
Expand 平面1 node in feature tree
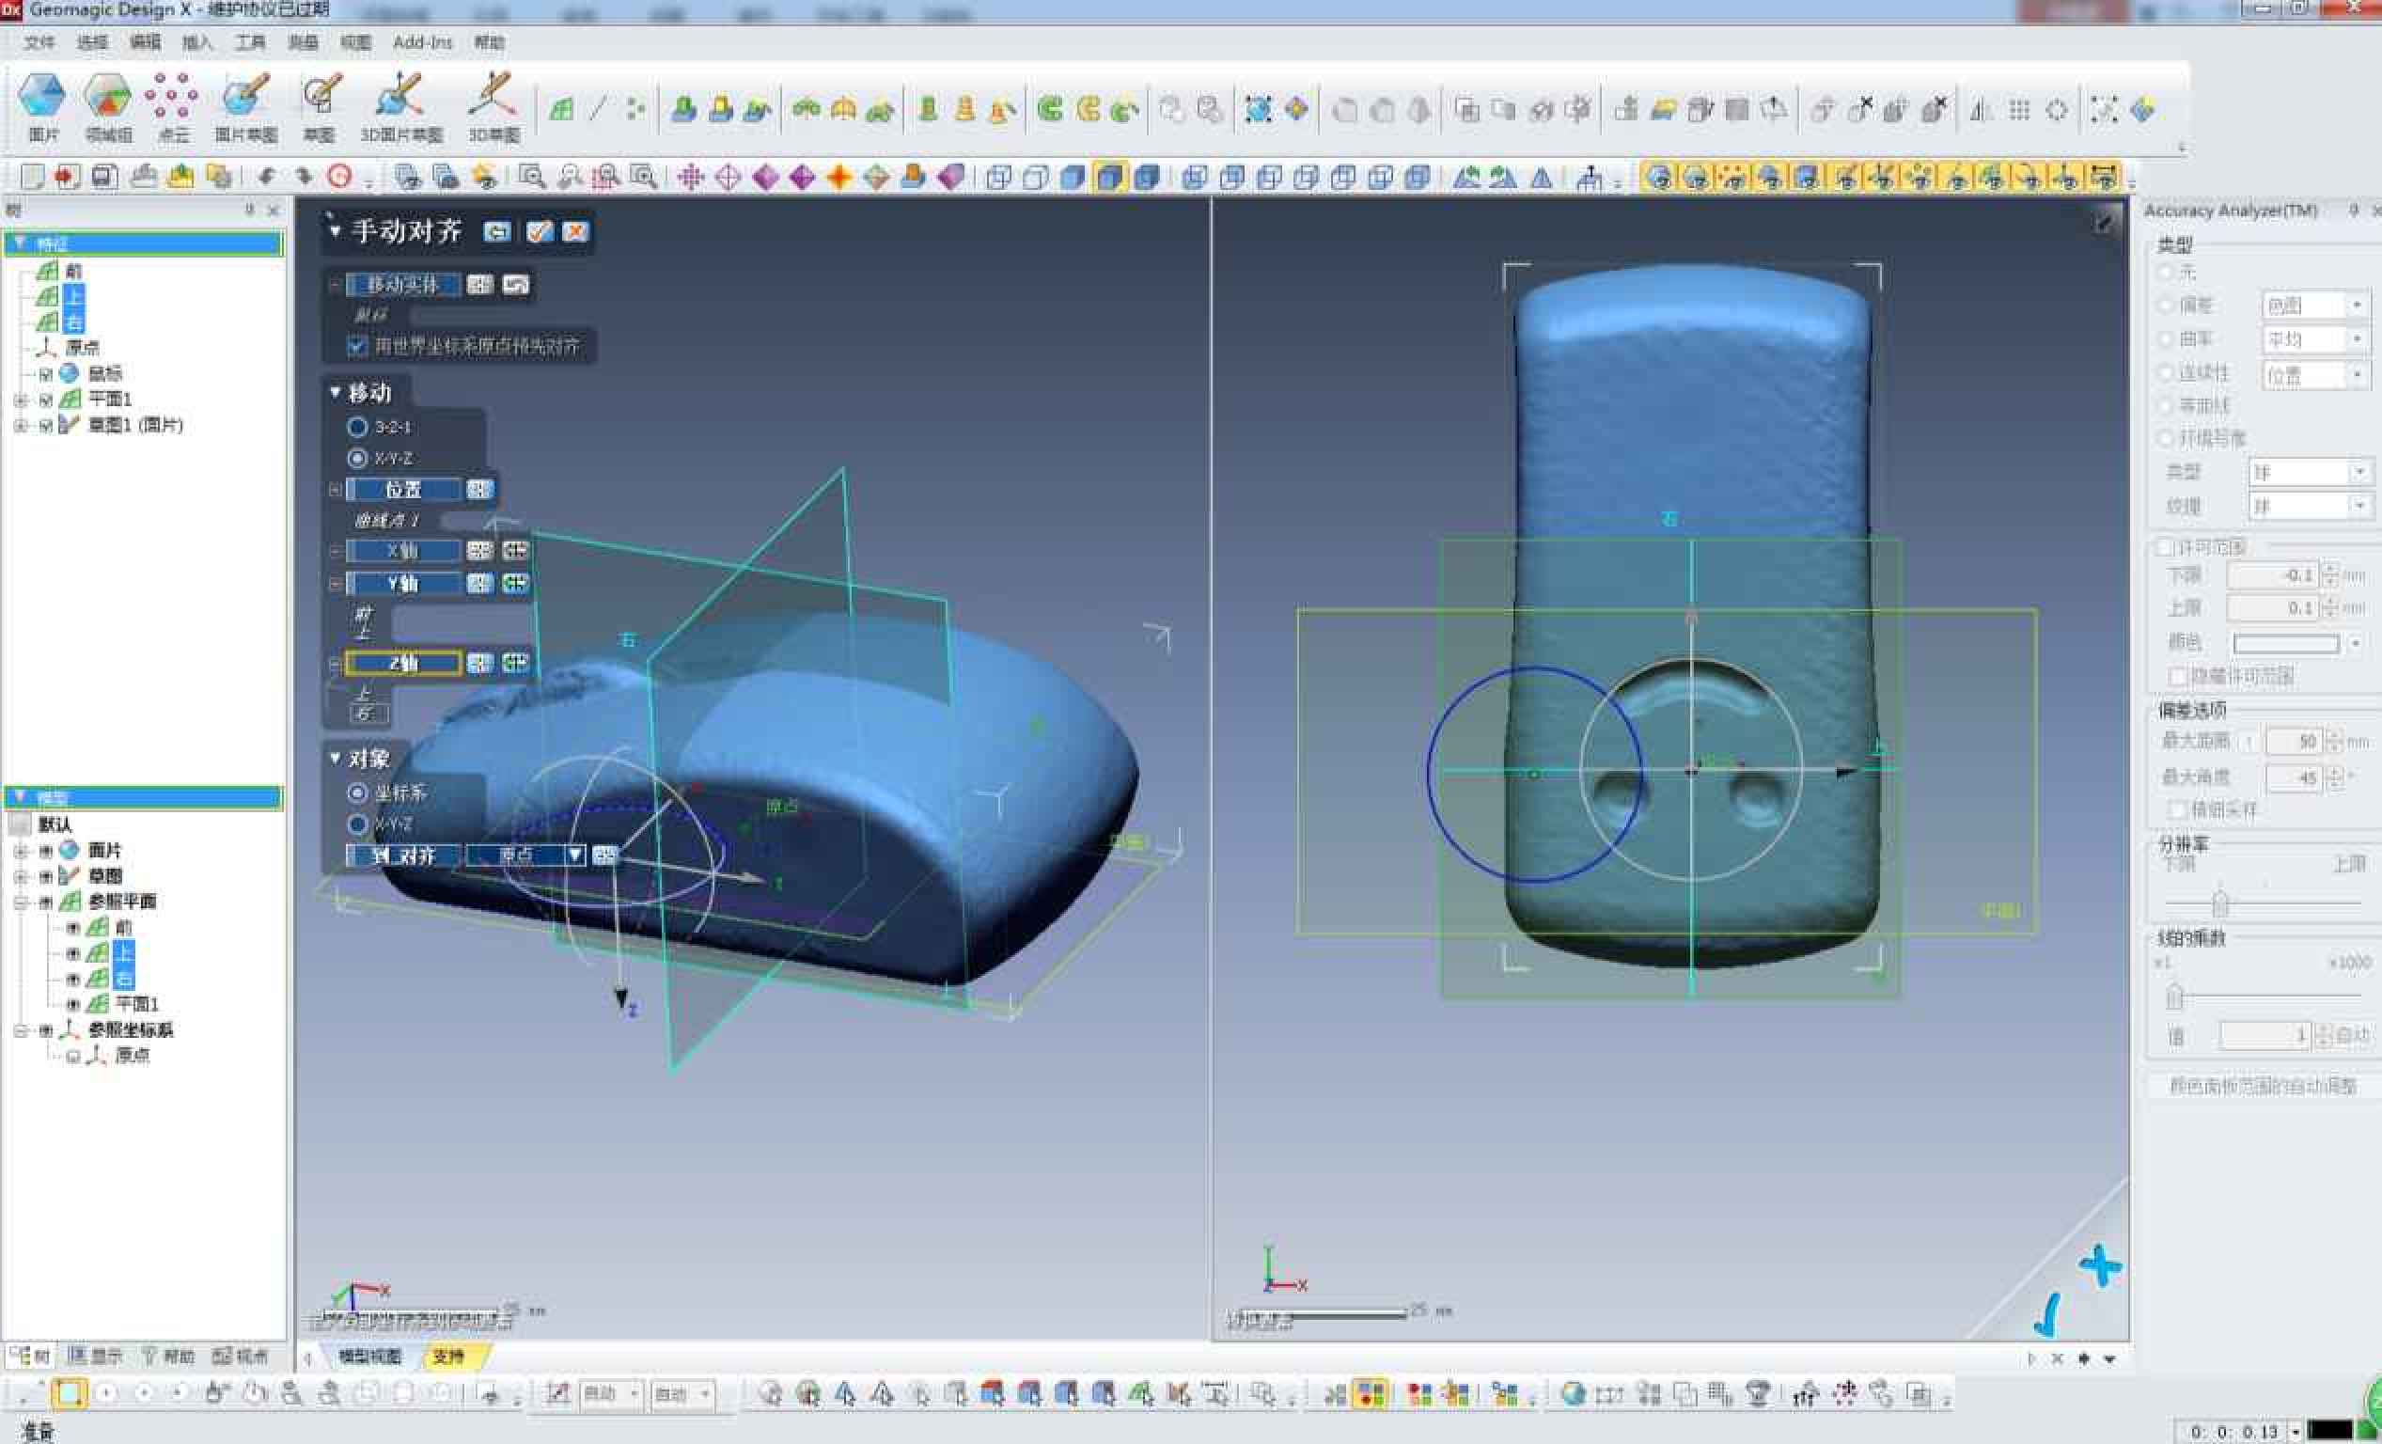tap(21, 400)
